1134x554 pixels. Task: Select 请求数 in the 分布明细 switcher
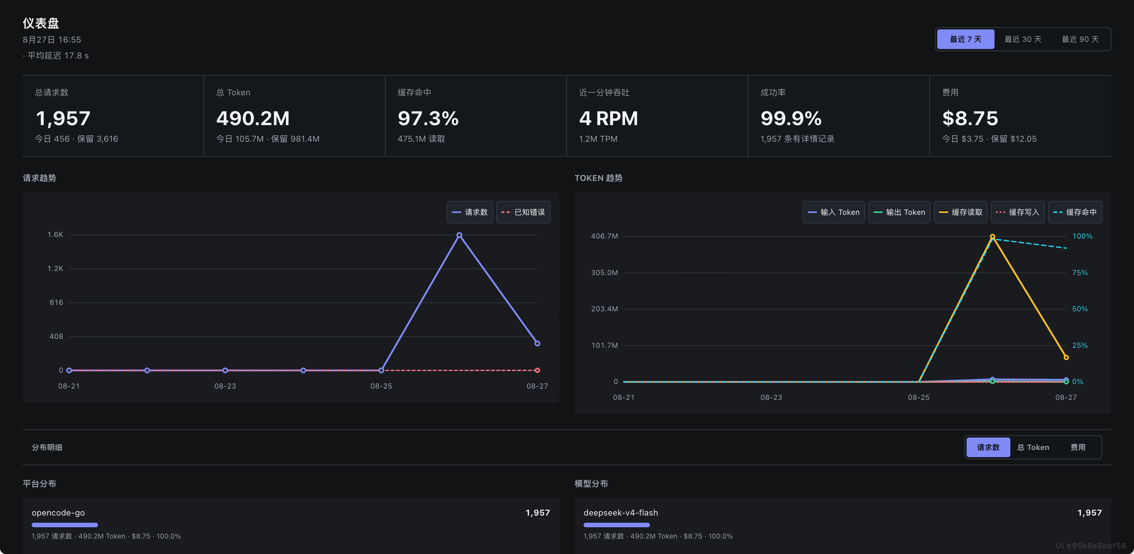988,447
